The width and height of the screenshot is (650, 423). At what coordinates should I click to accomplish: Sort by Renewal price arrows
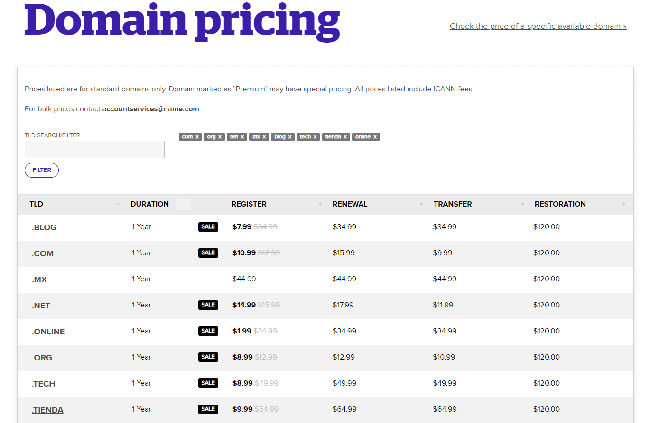click(421, 204)
